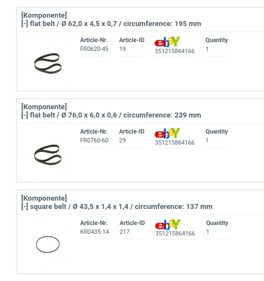Viewport: 264px width, 281px height.
Task: Collapse the [-] flat belt Ø 76,0 entry
Action: coord(24,115)
